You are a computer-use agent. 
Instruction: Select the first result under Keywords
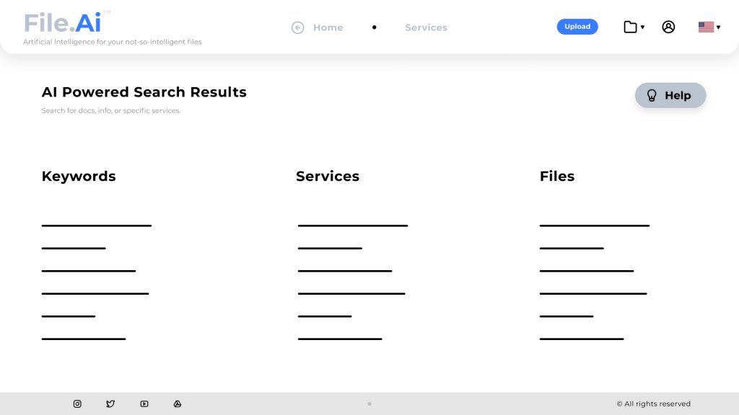(96, 226)
